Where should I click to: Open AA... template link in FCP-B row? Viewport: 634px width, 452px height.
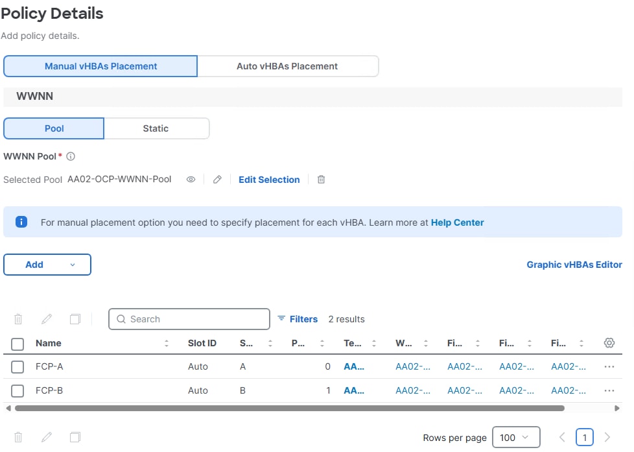(x=354, y=390)
